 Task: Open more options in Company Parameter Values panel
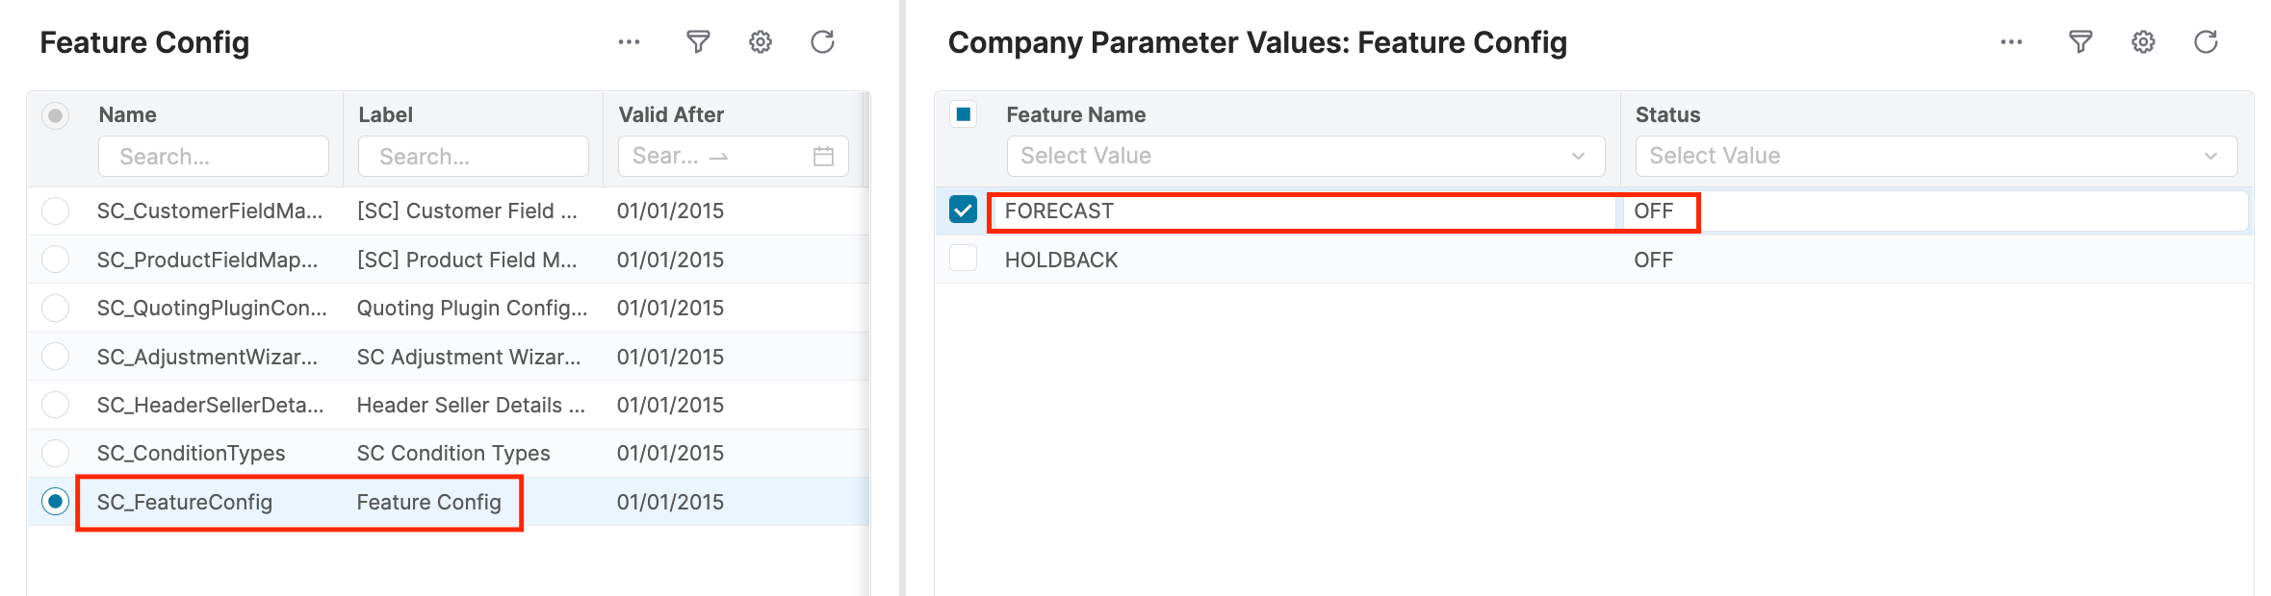pyautogui.click(x=2011, y=42)
